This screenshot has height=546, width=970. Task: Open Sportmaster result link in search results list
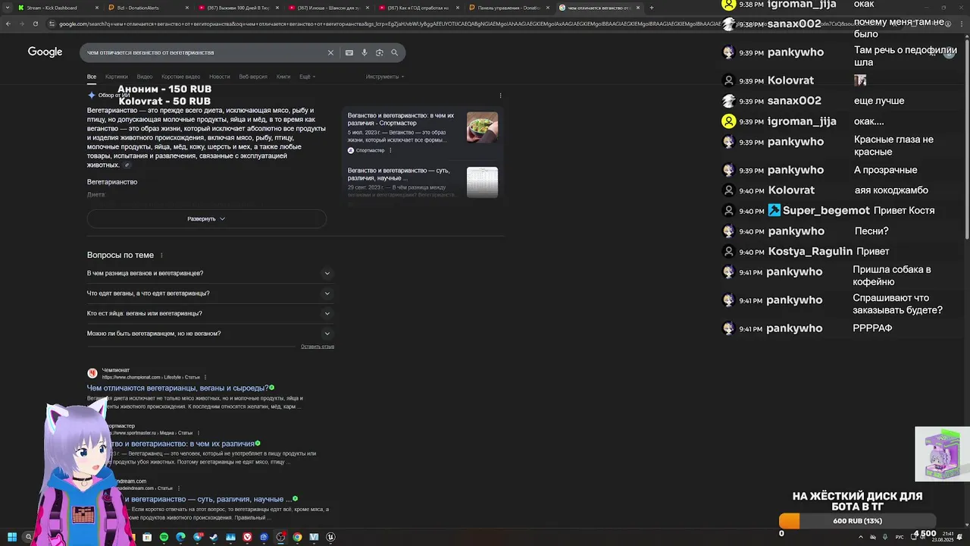182,444
